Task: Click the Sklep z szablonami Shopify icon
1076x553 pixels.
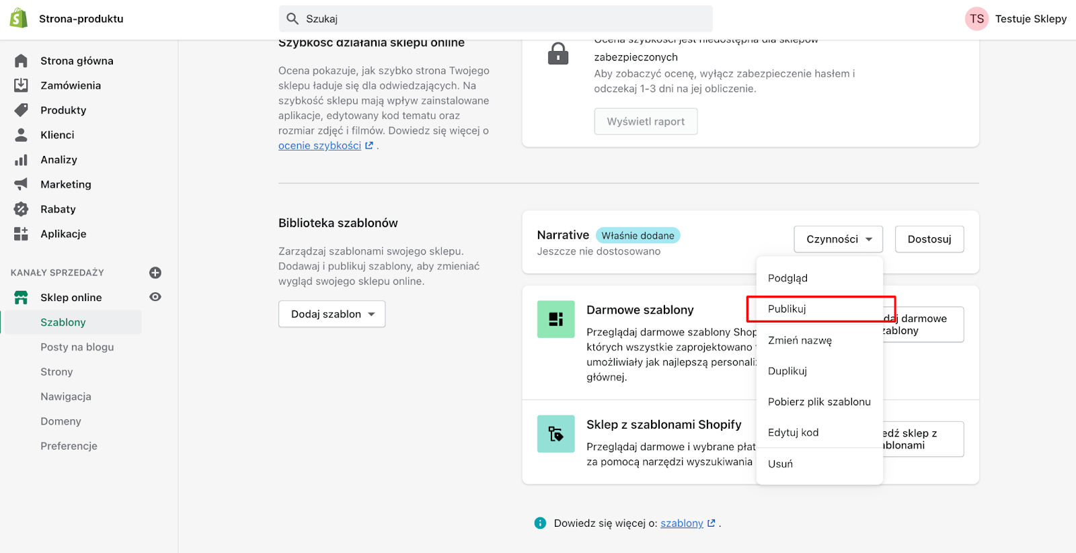Action: 555,433
